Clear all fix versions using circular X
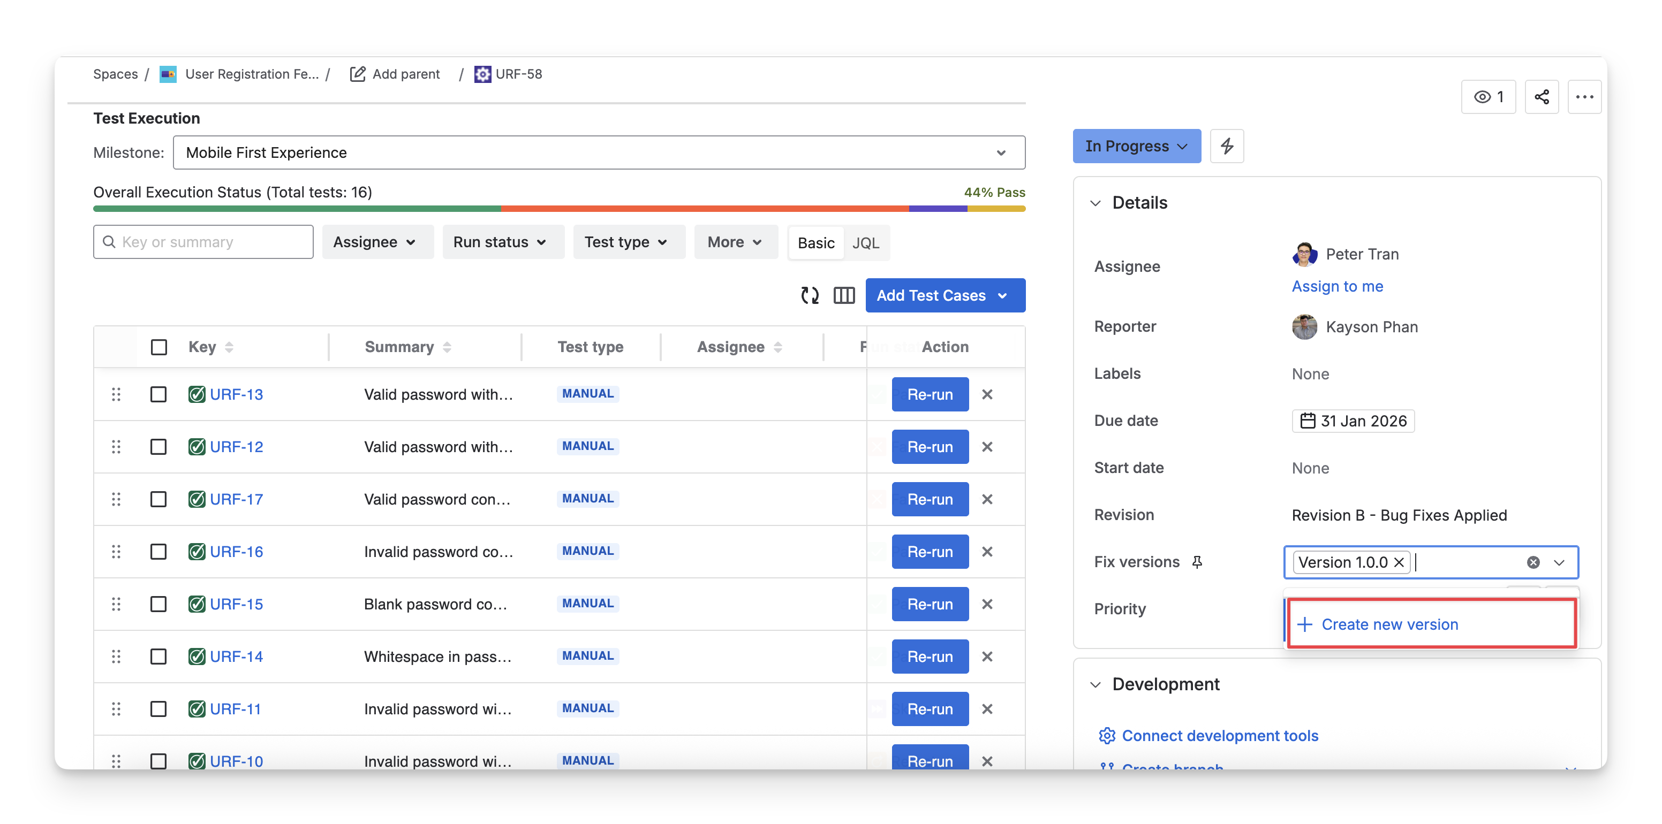1662x824 pixels. click(1533, 562)
